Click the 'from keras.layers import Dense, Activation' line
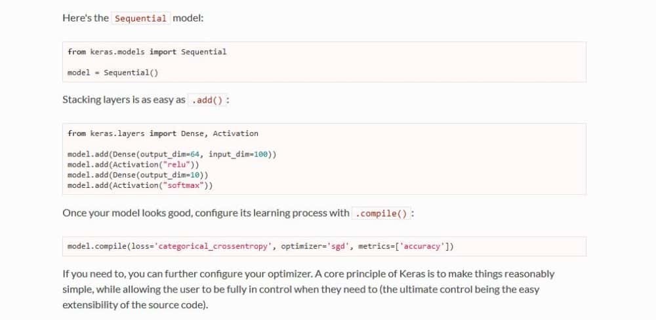 click(x=163, y=133)
